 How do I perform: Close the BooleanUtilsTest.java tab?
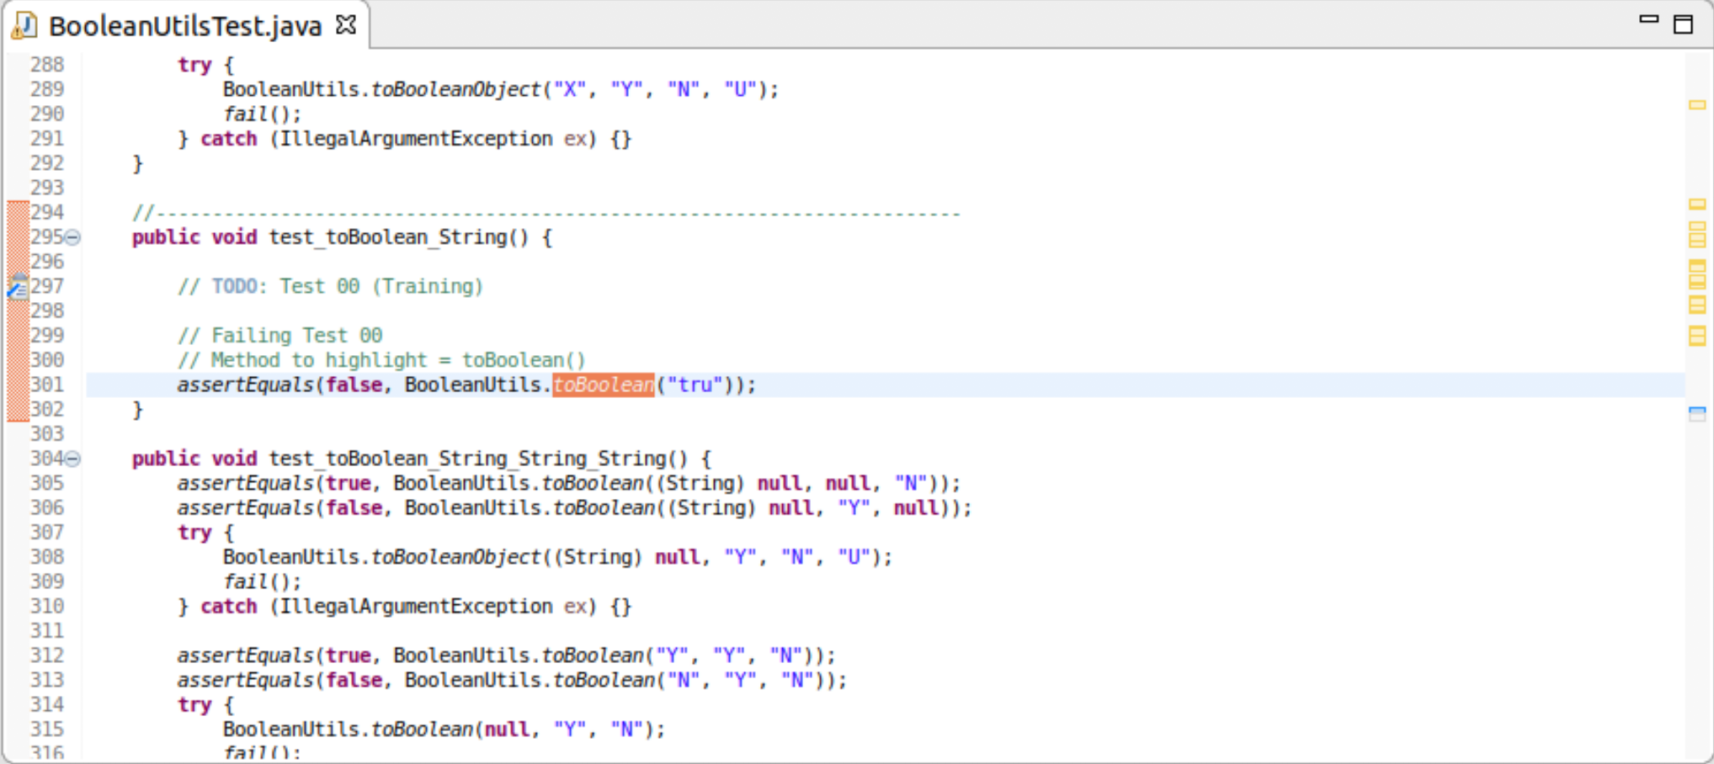click(x=345, y=25)
